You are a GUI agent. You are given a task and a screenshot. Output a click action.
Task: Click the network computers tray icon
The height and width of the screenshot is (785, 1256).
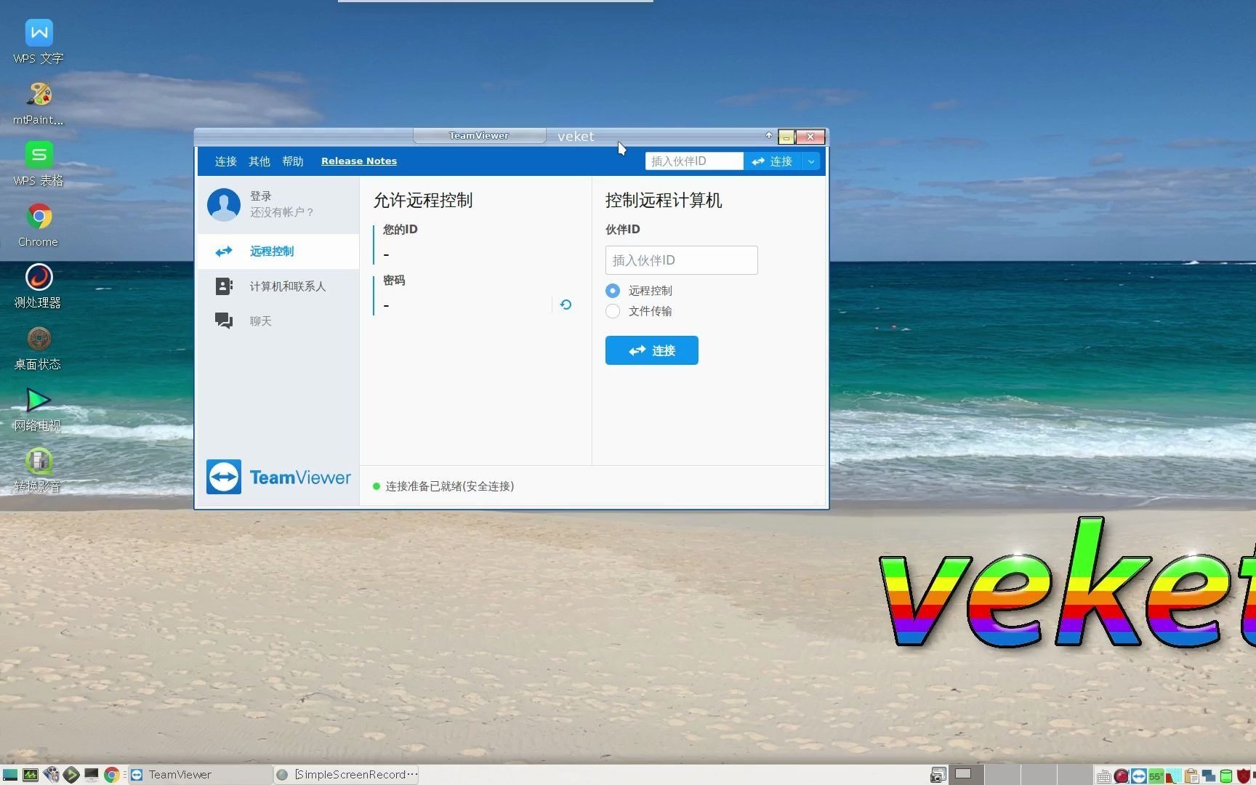(x=1209, y=776)
